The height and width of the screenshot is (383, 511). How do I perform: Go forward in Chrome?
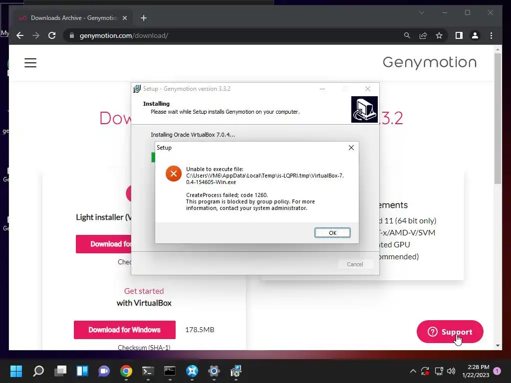pos(36,35)
